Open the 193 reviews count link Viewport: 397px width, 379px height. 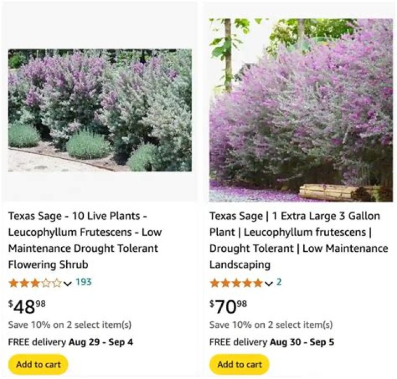pyautogui.click(x=83, y=283)
